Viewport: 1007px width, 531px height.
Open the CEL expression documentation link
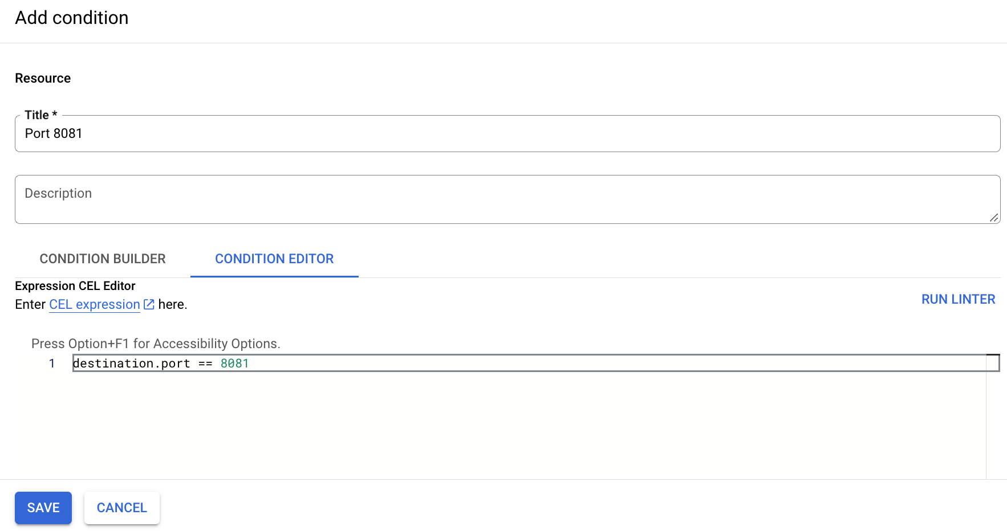pyautogui.click(x=94, y=304)
